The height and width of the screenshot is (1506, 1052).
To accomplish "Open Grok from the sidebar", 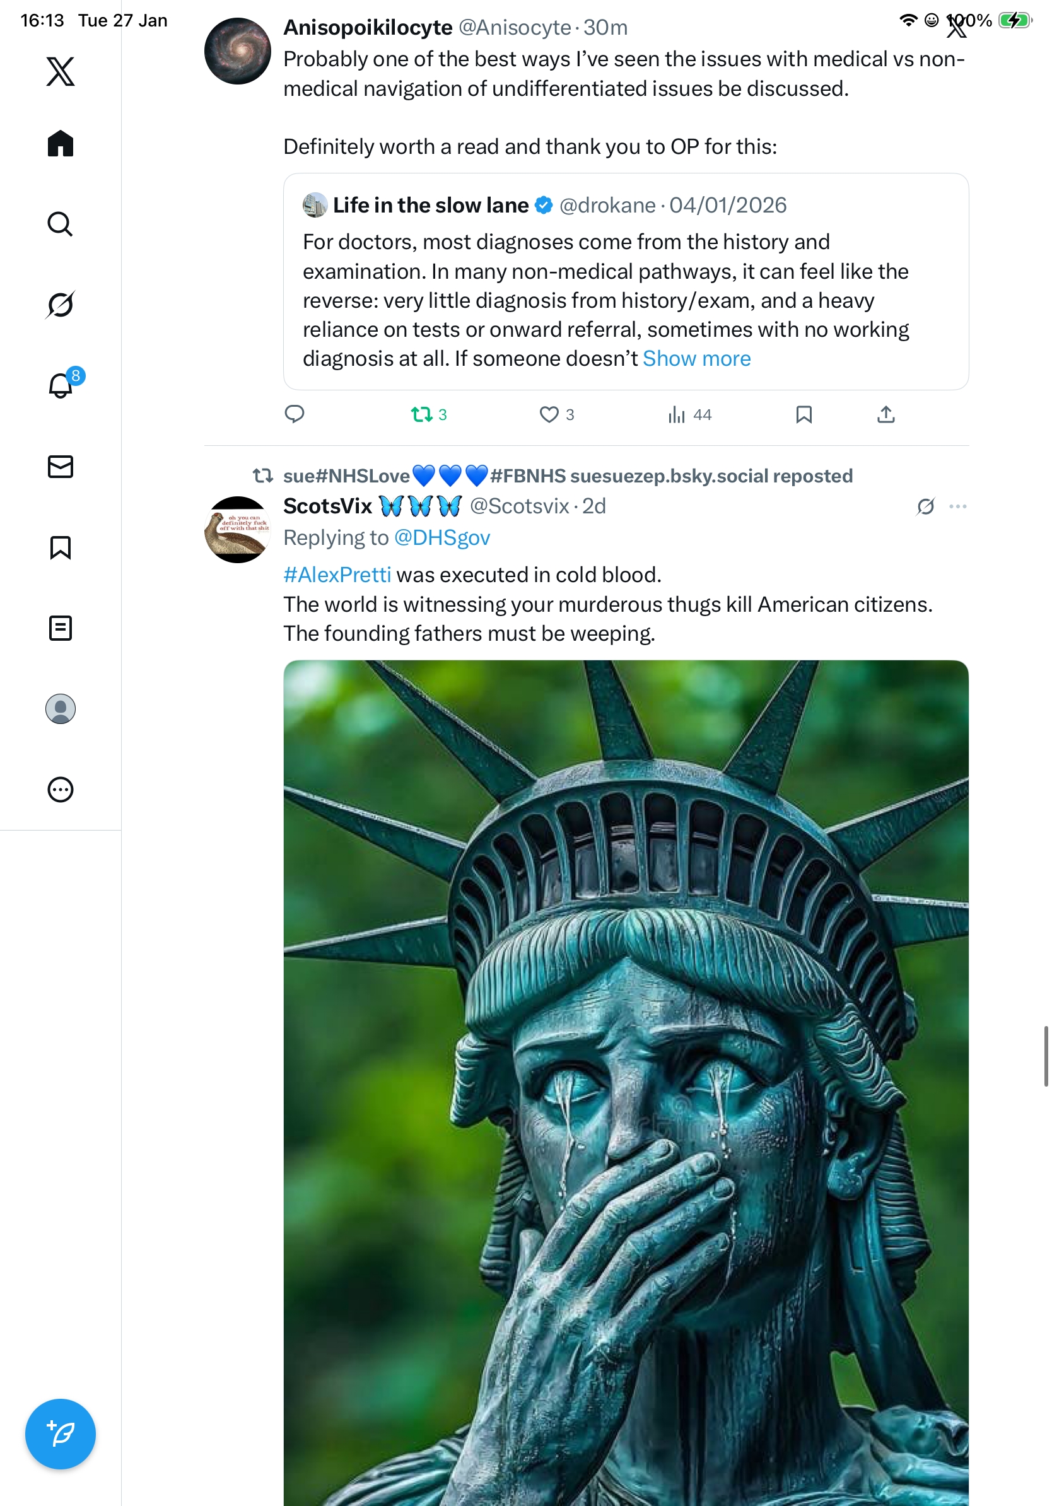I will click(x=61, y=305).
